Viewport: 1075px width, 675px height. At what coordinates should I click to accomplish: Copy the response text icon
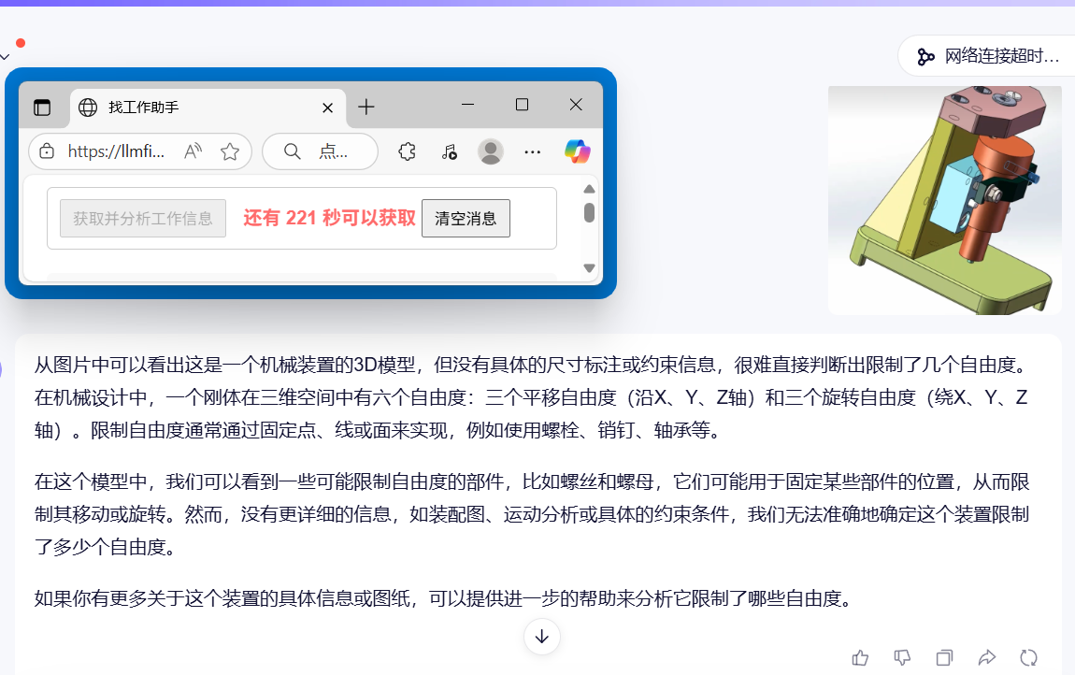coord(944,658)
